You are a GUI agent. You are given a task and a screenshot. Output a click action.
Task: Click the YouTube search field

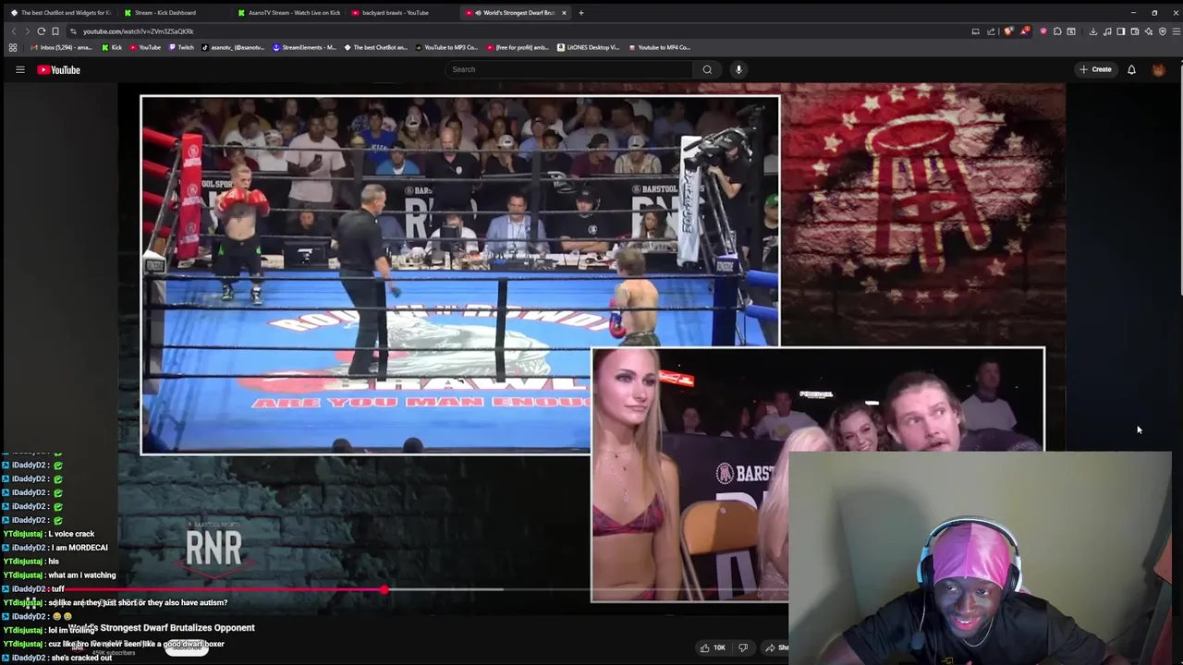pos(568,69)
